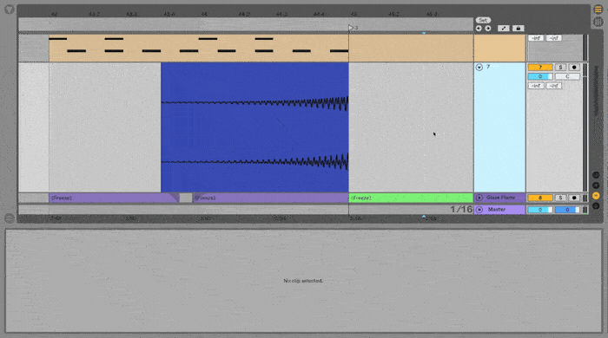608x338 pixels.
Task: Toggle detail view icon at lower left
Action: pos(9,218)
